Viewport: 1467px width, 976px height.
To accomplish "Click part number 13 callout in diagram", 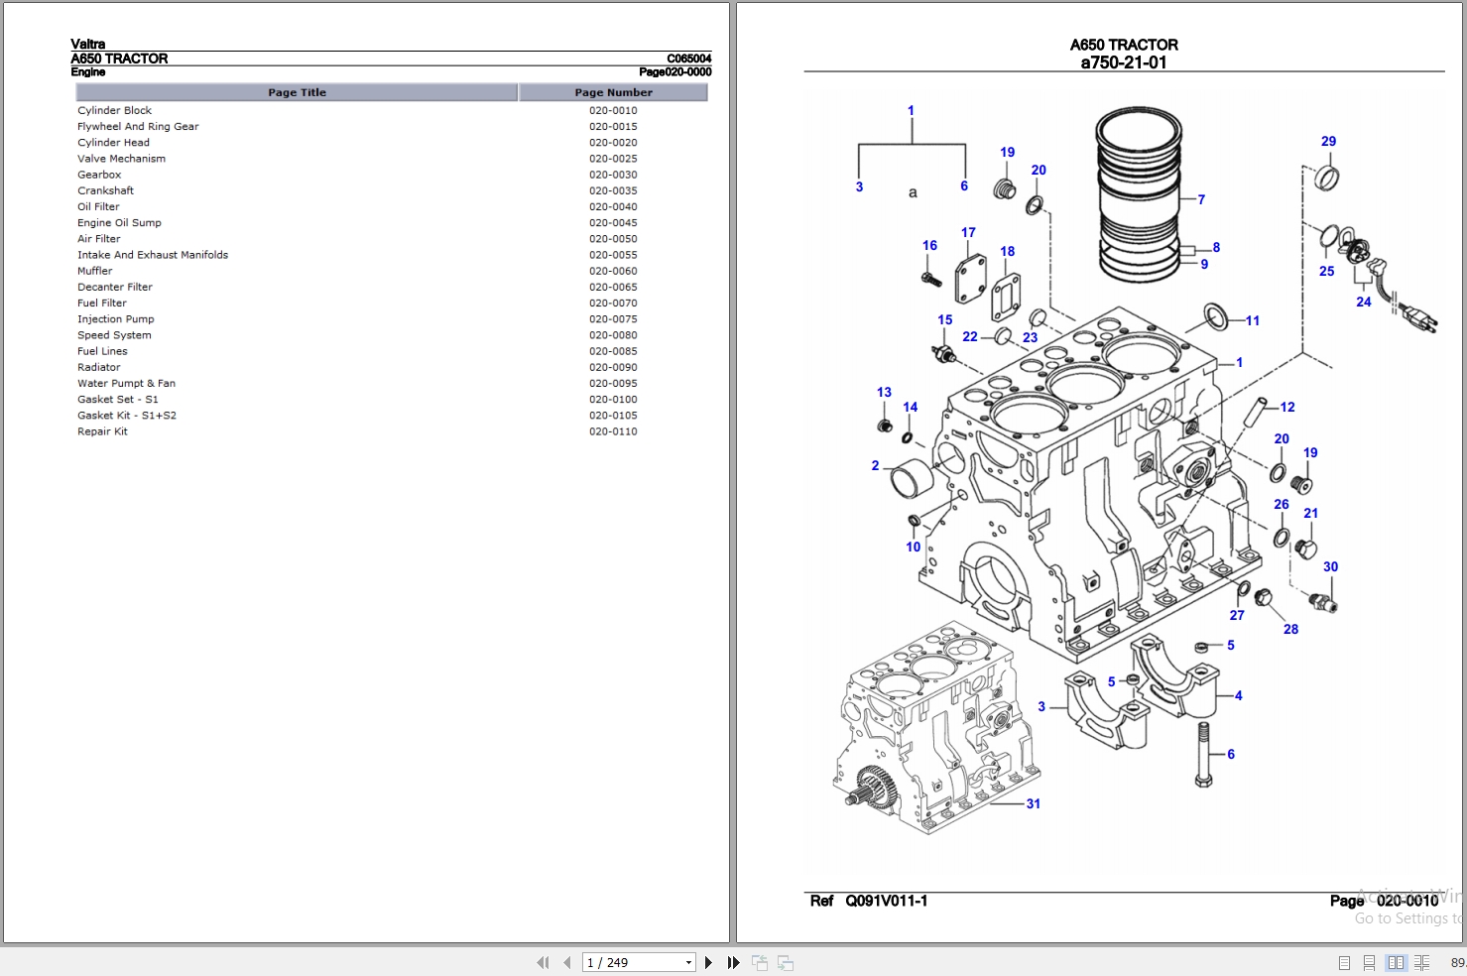I will click(884, 392).
